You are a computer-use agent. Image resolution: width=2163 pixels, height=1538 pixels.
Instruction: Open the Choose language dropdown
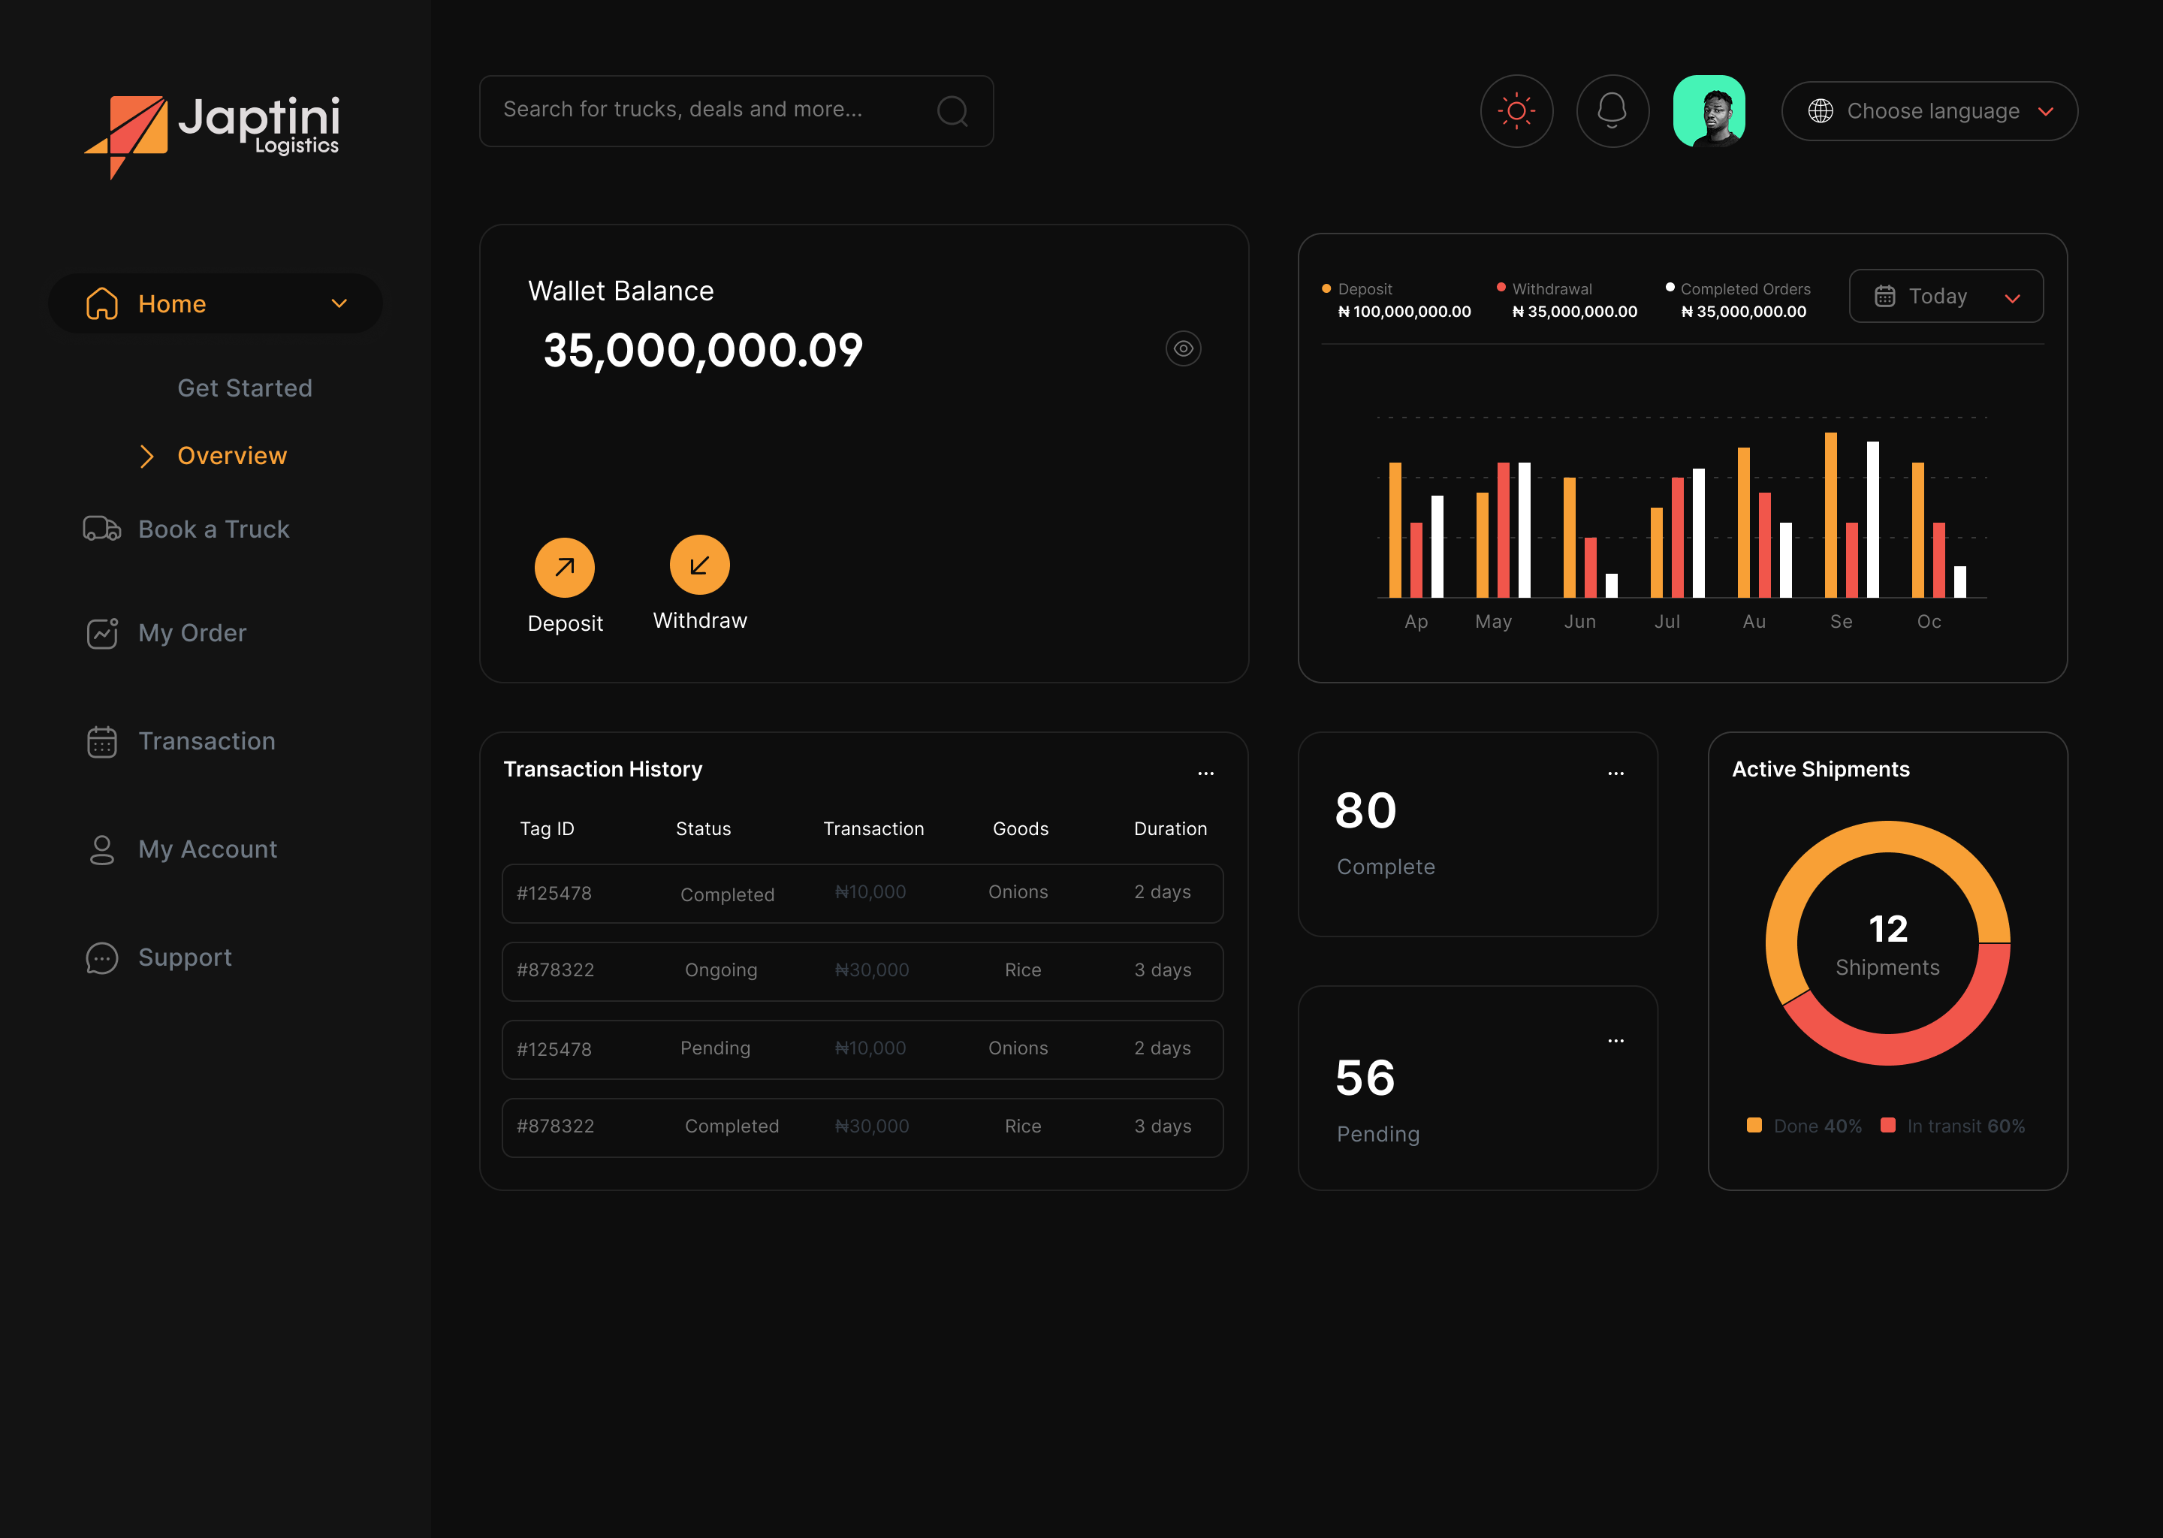(x=1929, y=111)
